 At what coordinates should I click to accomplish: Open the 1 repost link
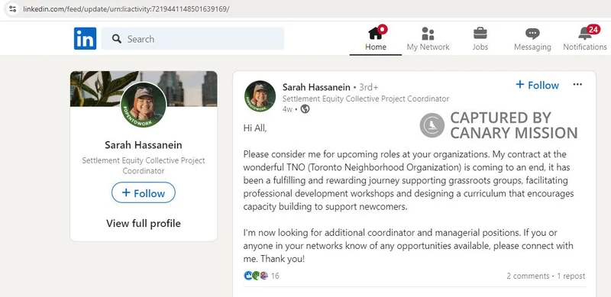pyautogui.click(x=571, y=276)
